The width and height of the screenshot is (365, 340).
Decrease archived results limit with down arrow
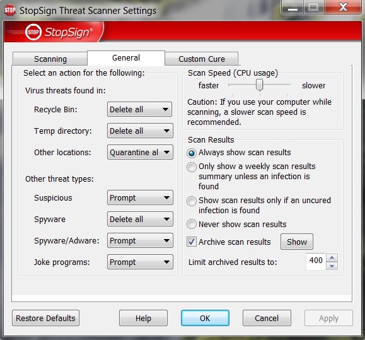332,266
